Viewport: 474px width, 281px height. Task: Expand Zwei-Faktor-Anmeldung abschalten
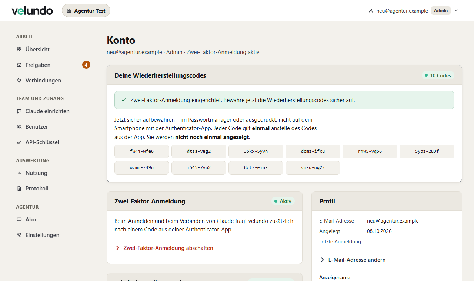pyautogui.click(x=164, y=248)
